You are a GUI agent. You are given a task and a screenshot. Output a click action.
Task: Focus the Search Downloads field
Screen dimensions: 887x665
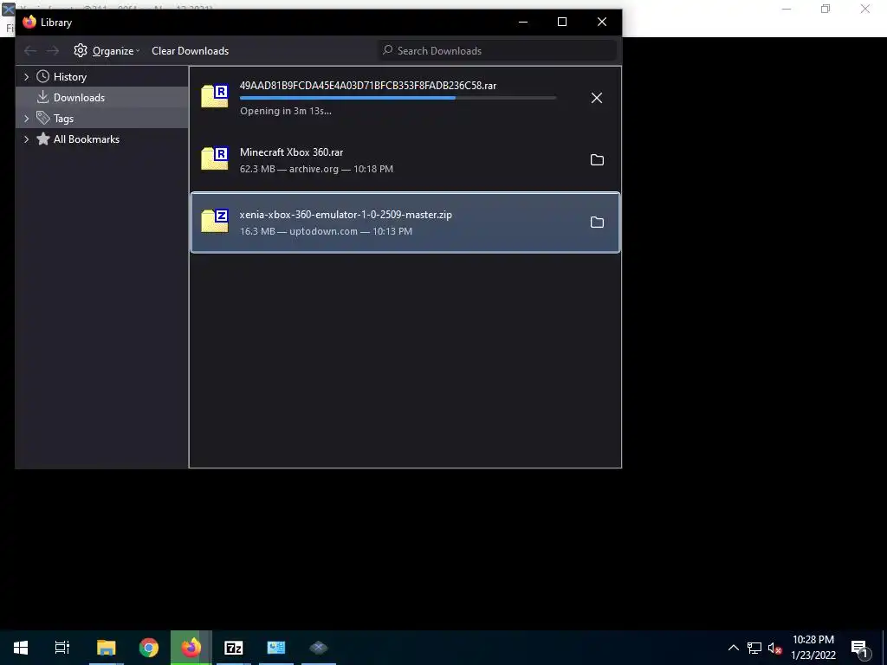(497, 50)
